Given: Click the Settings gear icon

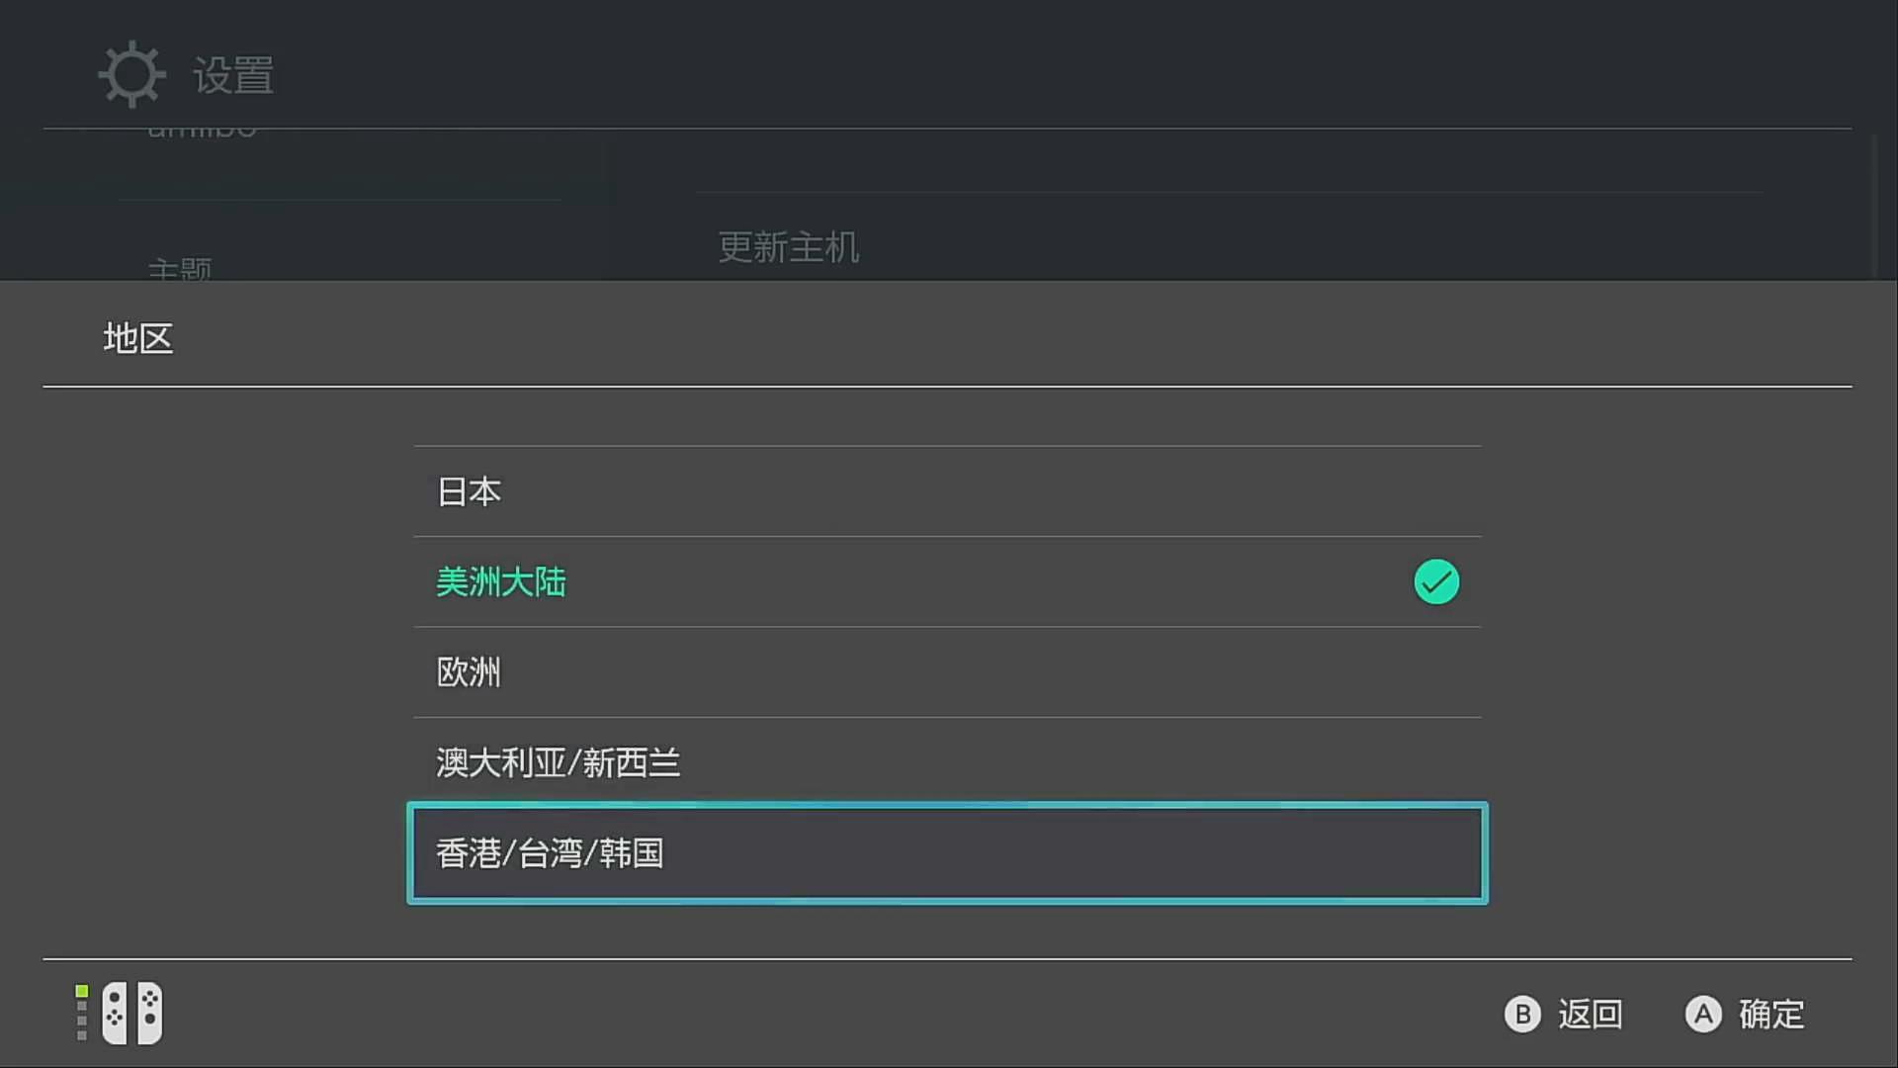Looking at the screenshot, I should (131, 74).
